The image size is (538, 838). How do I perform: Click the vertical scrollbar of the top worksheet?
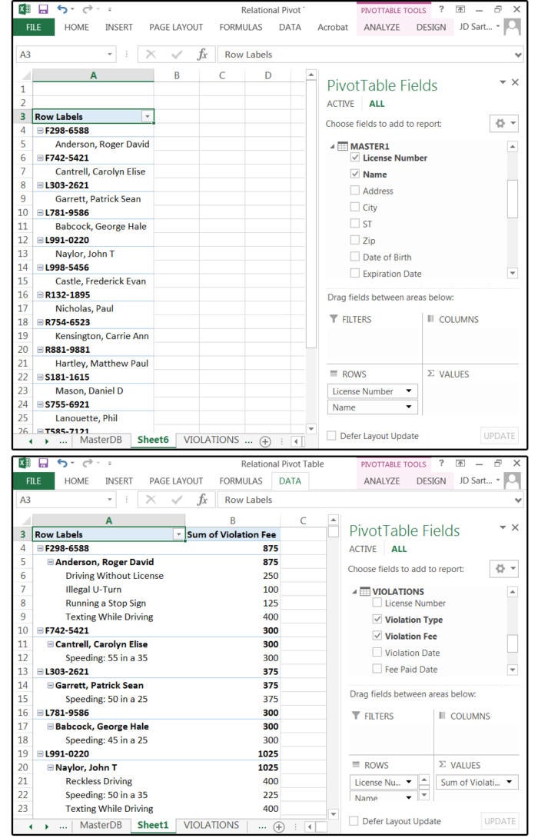(x=311, y=214)
